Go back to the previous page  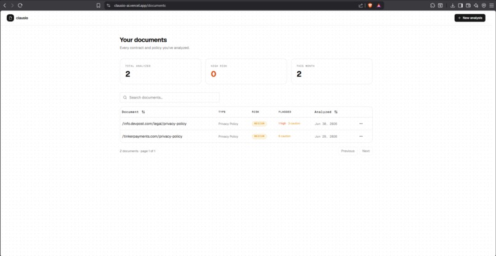tap(4, 6)
